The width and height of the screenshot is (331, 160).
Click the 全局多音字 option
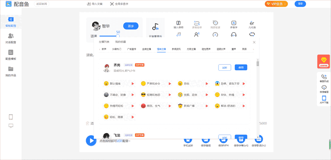[119, 4]
